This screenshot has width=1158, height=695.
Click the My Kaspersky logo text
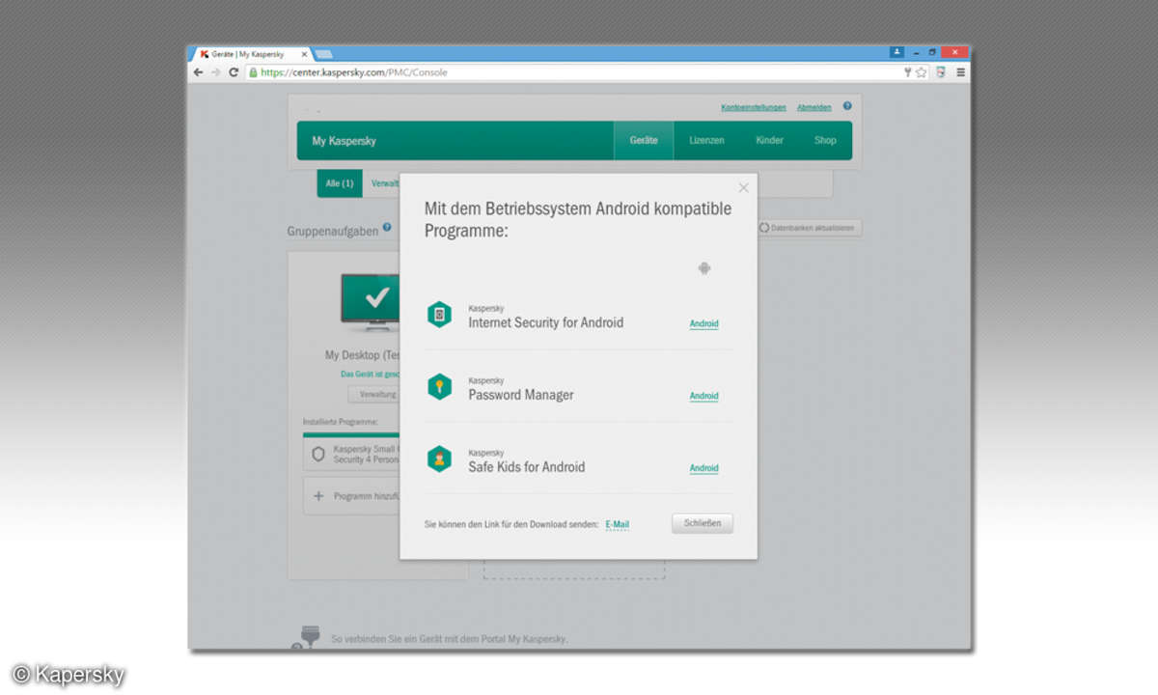[344, 141]
